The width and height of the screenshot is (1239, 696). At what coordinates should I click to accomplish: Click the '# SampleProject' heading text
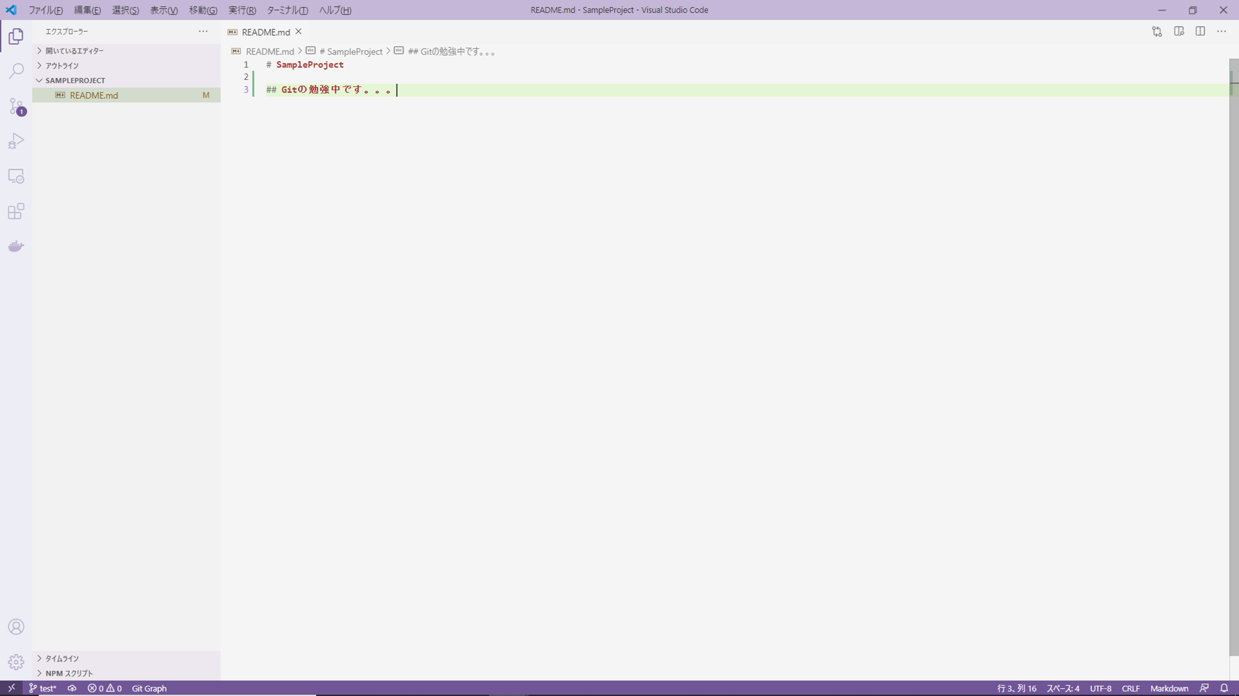pos(305,65)
